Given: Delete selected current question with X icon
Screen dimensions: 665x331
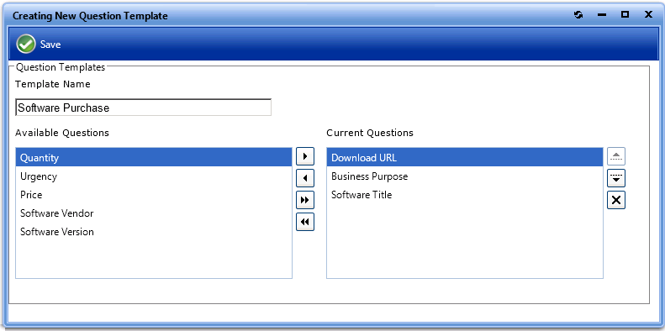Looking at the screenshot, I should point(616,200).
